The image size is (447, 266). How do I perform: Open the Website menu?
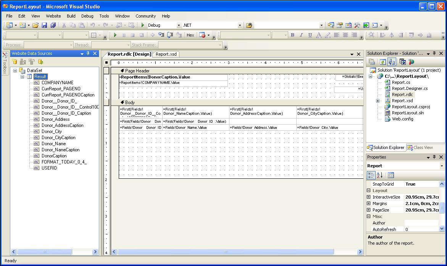pos(53,16)
